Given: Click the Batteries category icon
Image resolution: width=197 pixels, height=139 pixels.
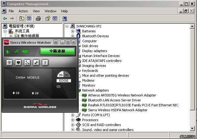Looking at the screenshot, I should click(78, 31).
